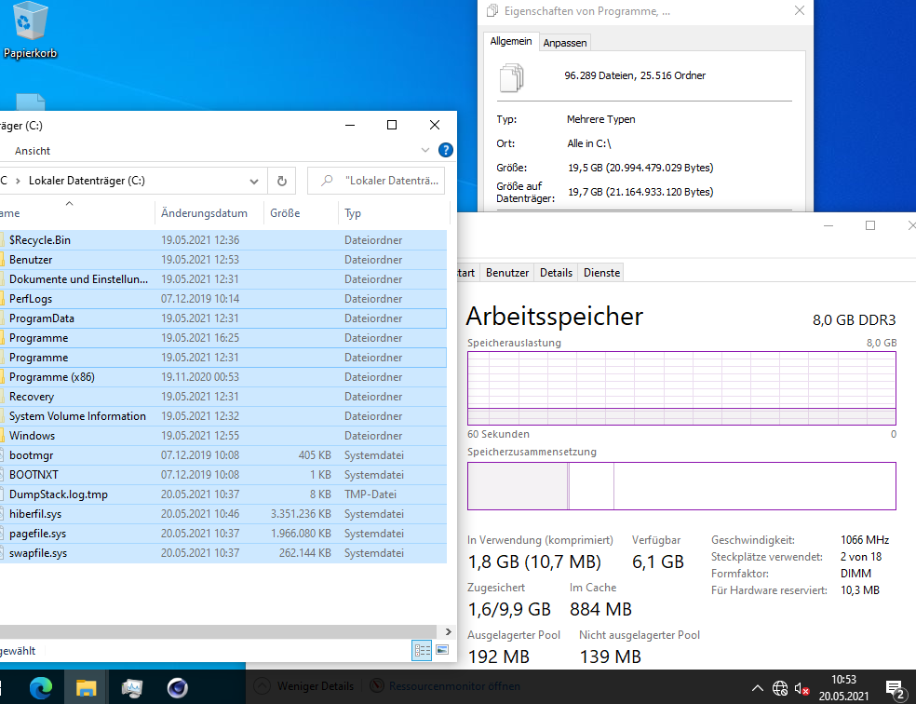Open the Benutzer tab in Task Manager
Image resolution: width=916 pixels, height=704 pixels.
(x=507, y=273)
